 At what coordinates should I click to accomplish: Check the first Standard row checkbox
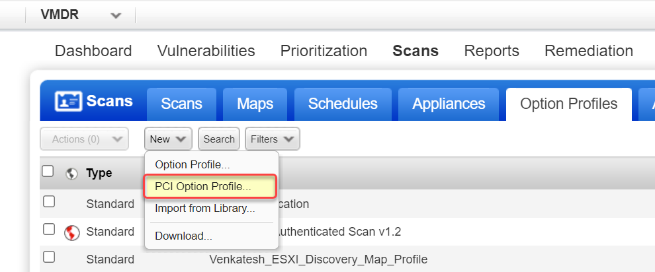(49, 202)
